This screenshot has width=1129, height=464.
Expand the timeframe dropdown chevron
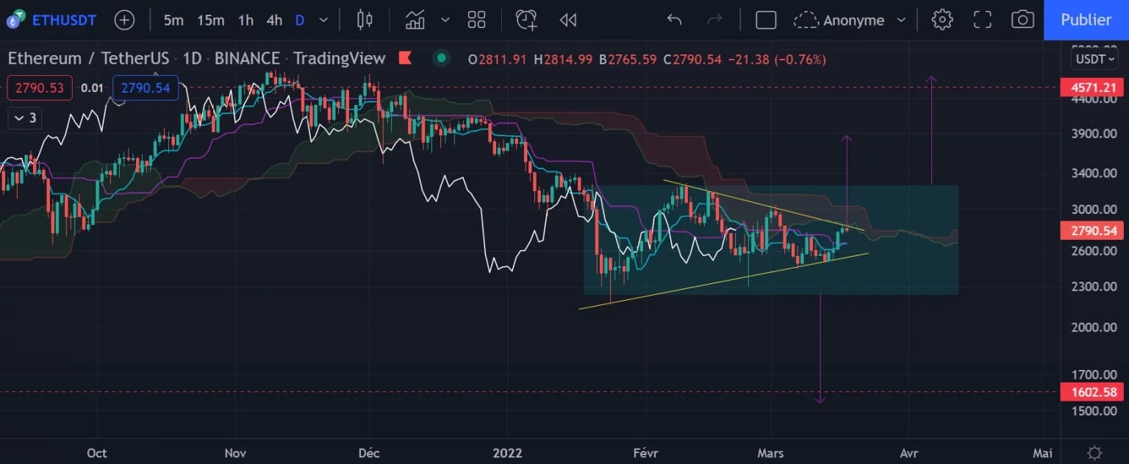(x=323, y=20)
